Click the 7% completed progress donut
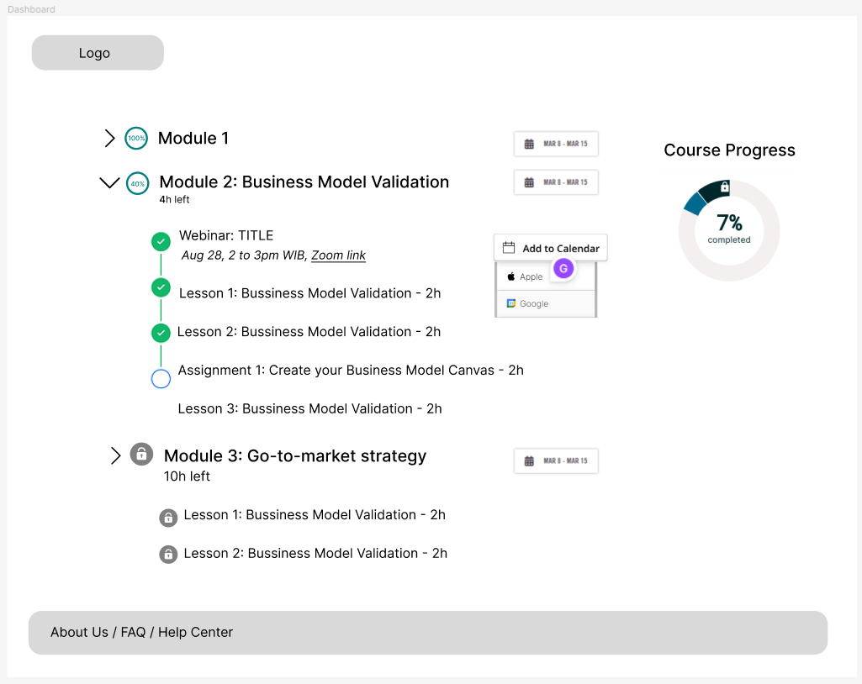This screenshot has height=684, width=862. click(x=729, y=230)
